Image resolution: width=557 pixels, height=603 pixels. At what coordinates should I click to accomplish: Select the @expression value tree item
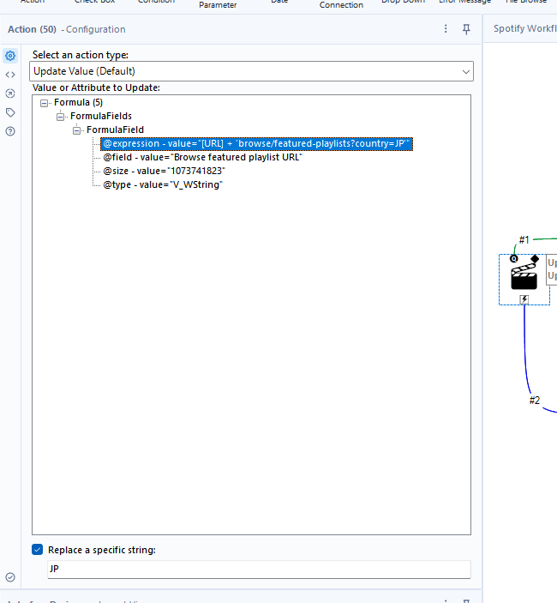(256, 143)
